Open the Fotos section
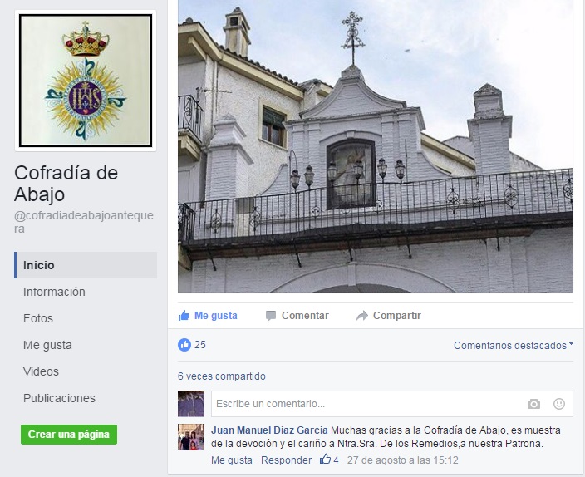Viewport: 585px width, 477px height. click(38, 318)
